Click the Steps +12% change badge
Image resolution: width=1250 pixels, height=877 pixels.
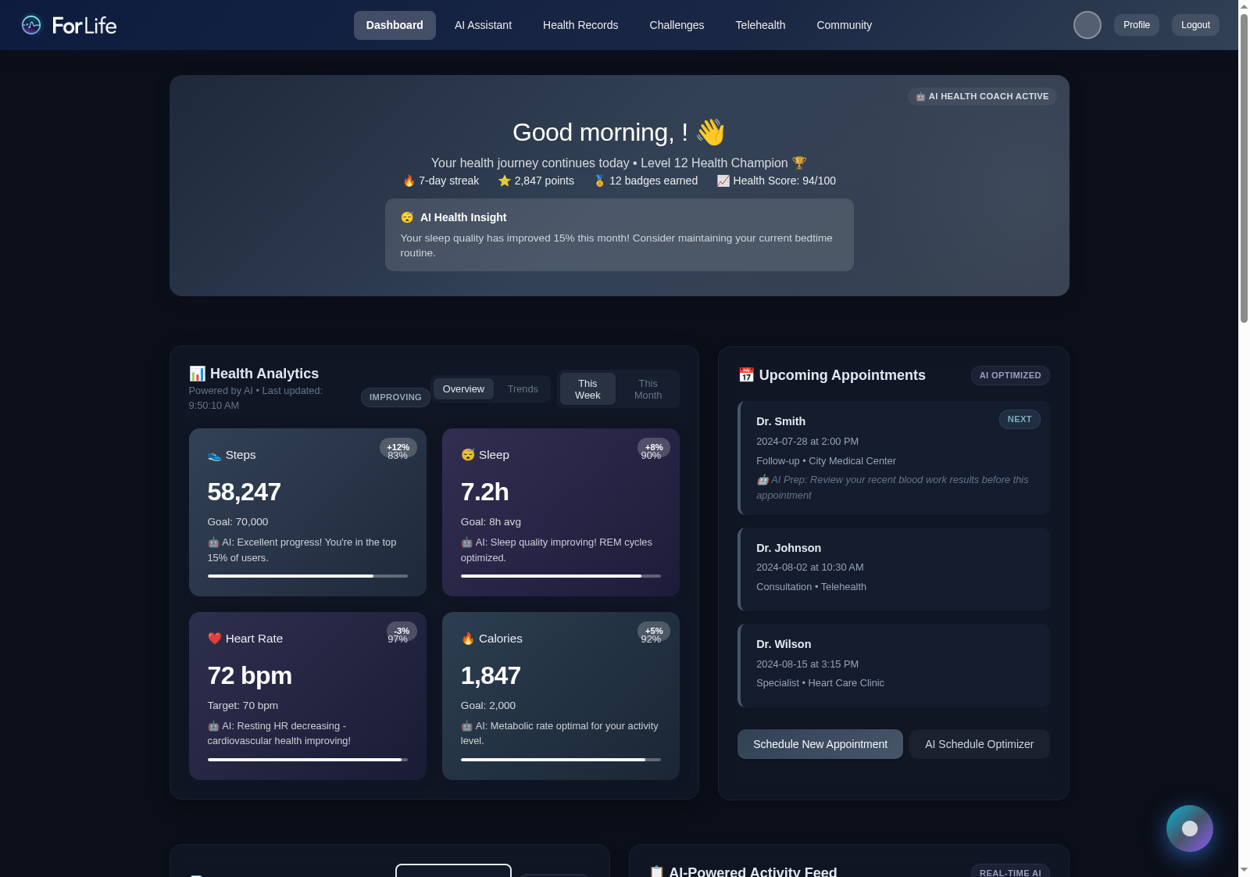pyautogui.click(x=398, y=447)
